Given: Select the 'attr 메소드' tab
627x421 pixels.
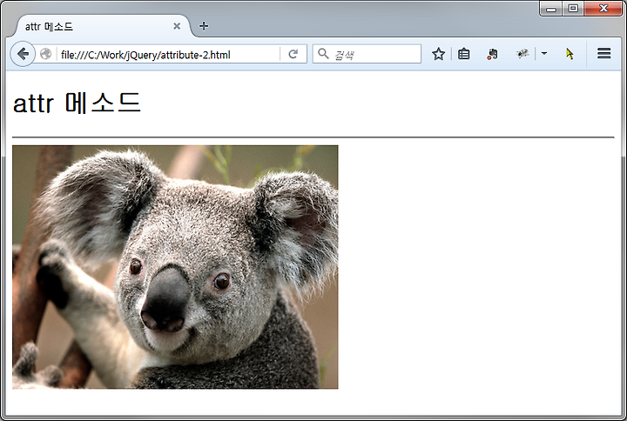Looking at the screenshot, I should click(x=102, y=26).
